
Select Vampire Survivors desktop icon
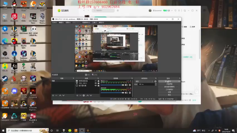coord(24,93)
